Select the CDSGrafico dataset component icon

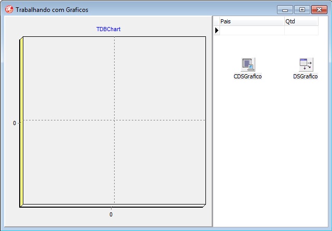(x=248, y=64)
